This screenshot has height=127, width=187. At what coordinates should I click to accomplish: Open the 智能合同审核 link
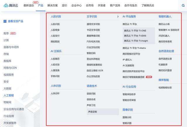click(129, 100)
